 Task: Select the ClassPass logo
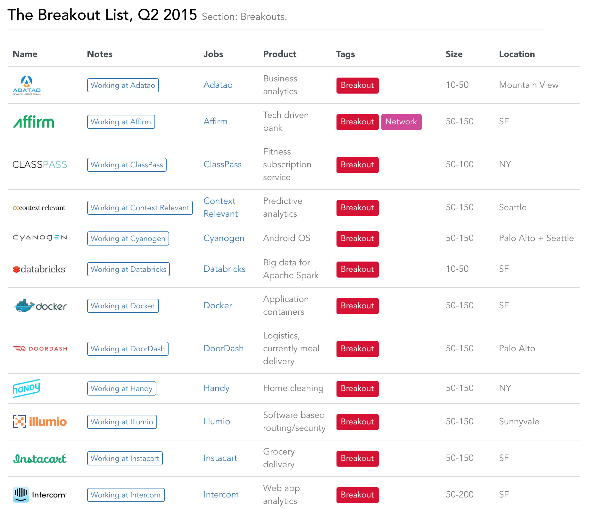tap(39, 164)
